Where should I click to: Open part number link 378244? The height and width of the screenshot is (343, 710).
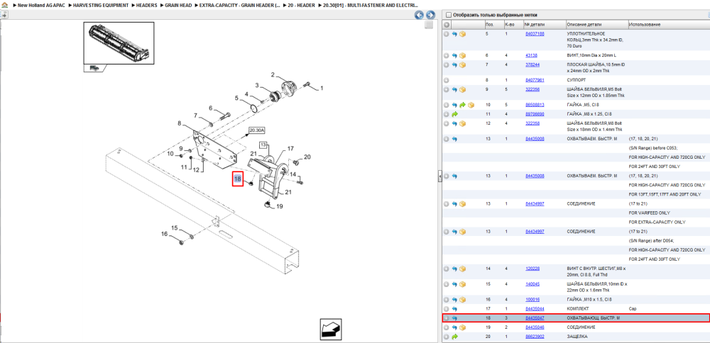[x=532, y=64]
